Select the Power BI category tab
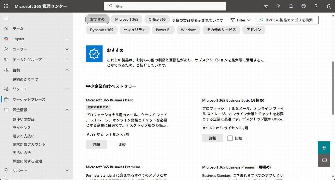Image resolution: width=335 pixels, height=180 pixels. [163, 30]
